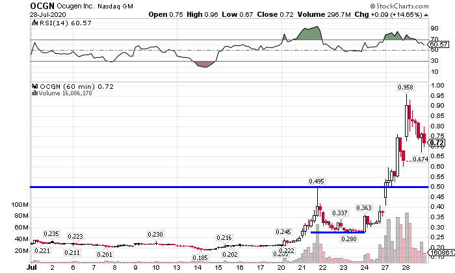
Task: Click the 0.221 price label
Action: coord(42,250)
